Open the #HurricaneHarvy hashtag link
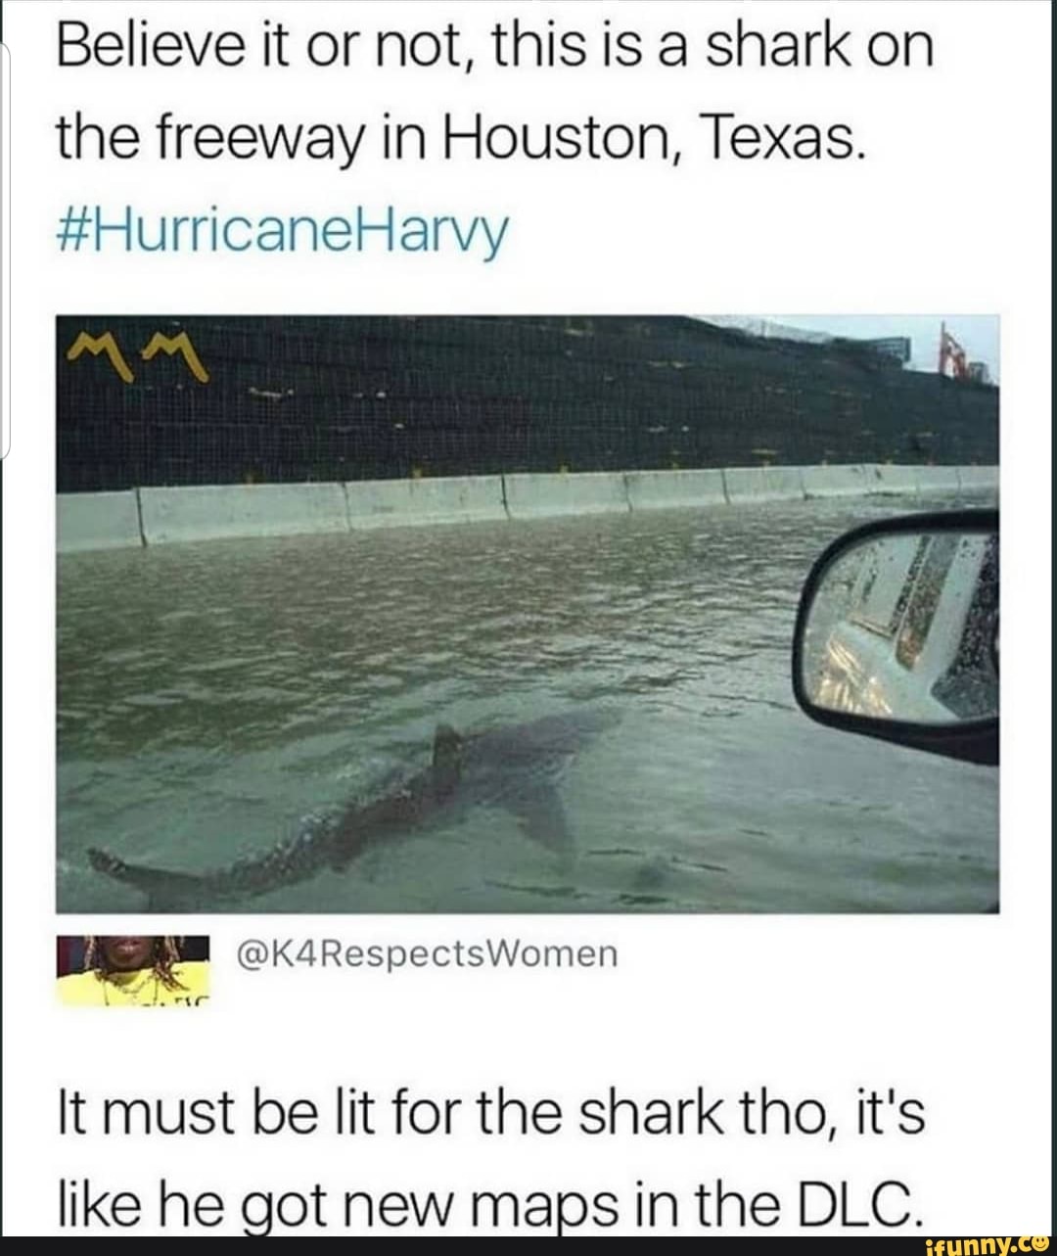The image size is (1057, 1256). (284, 231)
